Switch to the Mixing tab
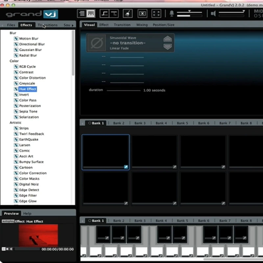This screenshot has height=263, width=263. [142, 25]
